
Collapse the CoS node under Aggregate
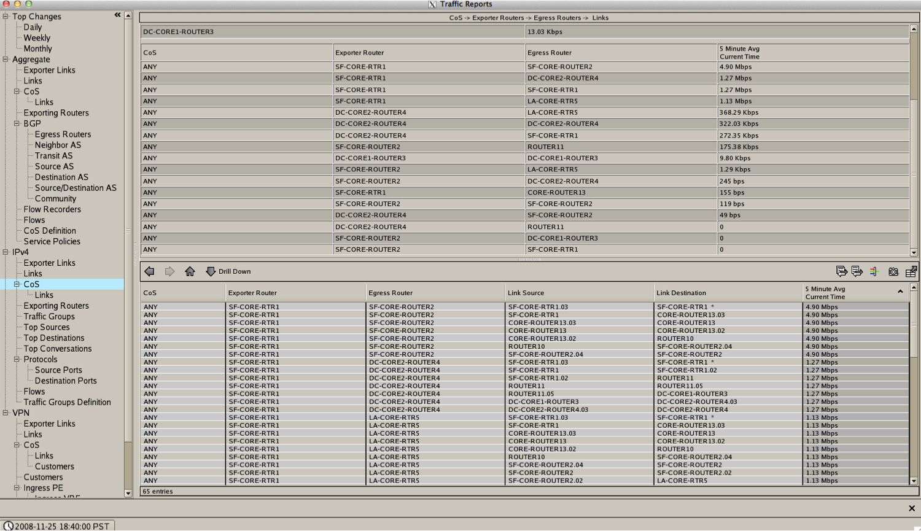click(x=17, y=91)
